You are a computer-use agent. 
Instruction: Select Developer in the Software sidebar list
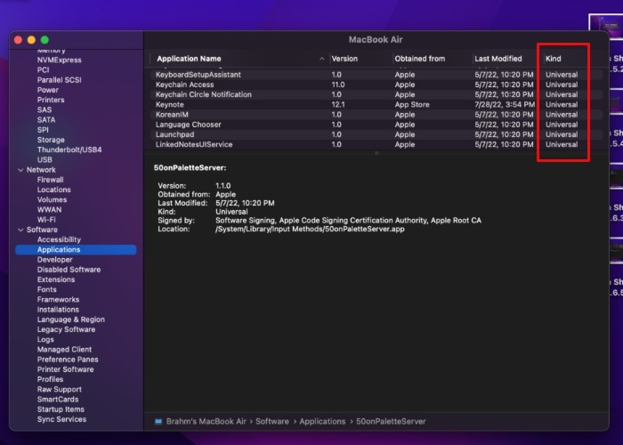pyautogui.click(x=54, y=260)
